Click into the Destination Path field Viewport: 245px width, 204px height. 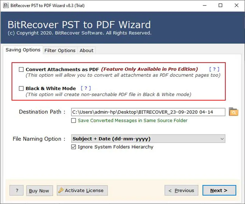coord(148,112)
